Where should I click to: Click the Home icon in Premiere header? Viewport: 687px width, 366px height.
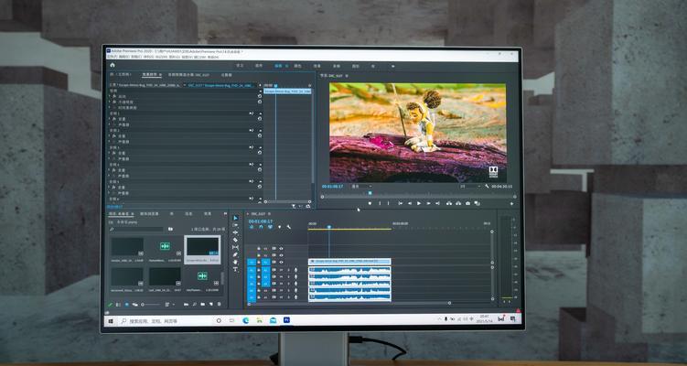tap(113, 65)
